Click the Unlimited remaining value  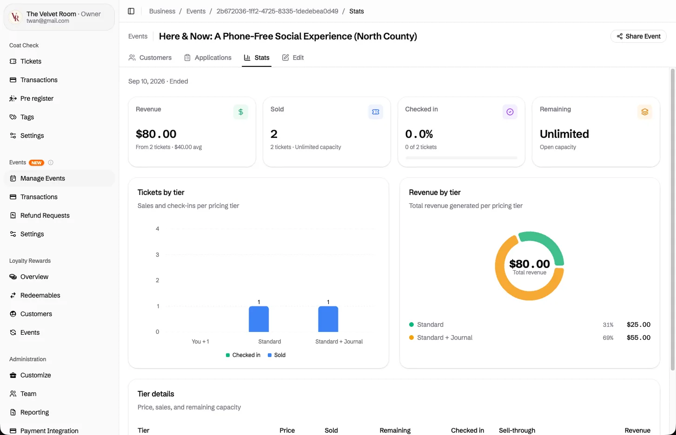[x=564, y=134]
